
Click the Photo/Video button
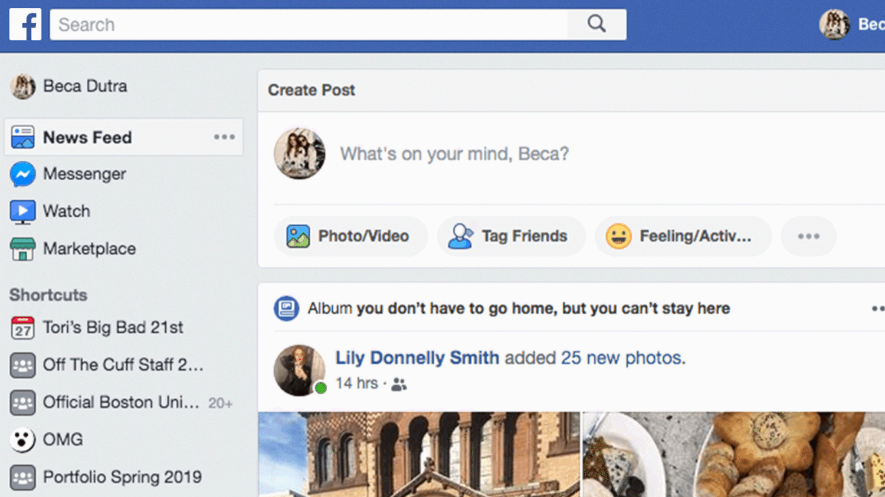351,236
